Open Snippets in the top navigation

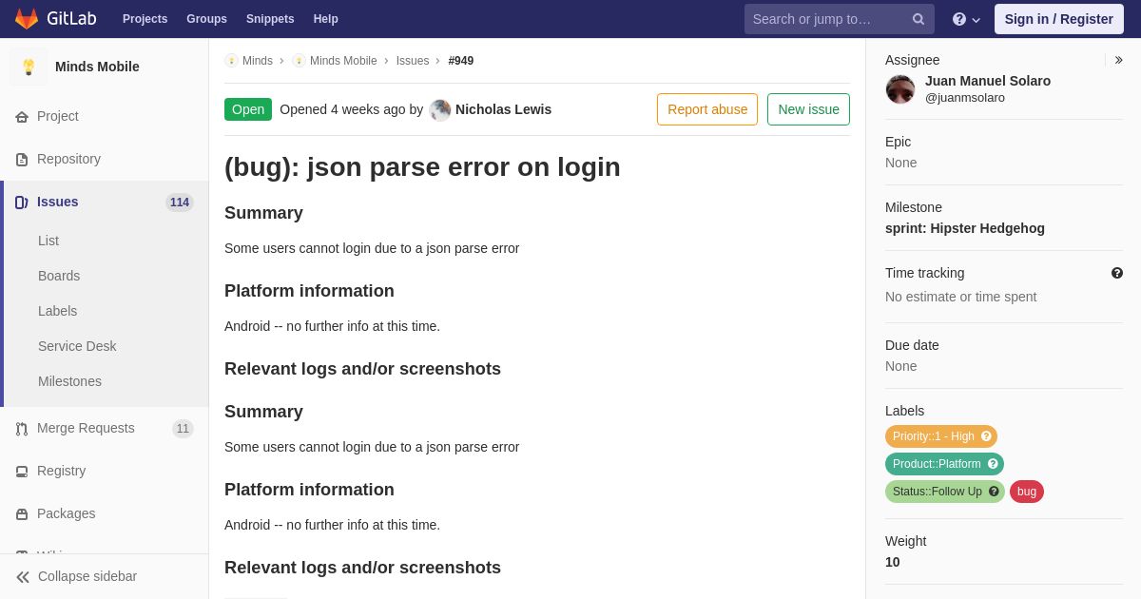tap(270, 19)
